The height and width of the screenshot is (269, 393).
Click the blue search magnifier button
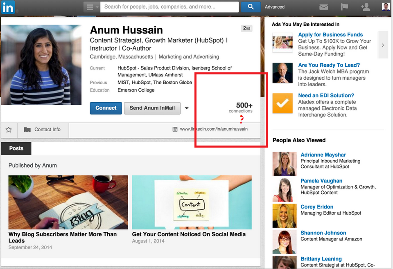pyautogui.click(x=251, y=7)
